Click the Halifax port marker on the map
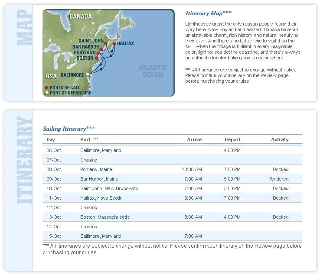 tap(114, 44)
